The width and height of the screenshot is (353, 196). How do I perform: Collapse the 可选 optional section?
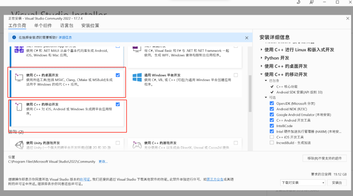pyautogui.click(x=266, y=97)
